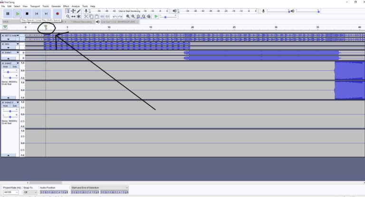365x197 pixels.
Task: Mute the brake2-2 track
Action: (5, 106)
